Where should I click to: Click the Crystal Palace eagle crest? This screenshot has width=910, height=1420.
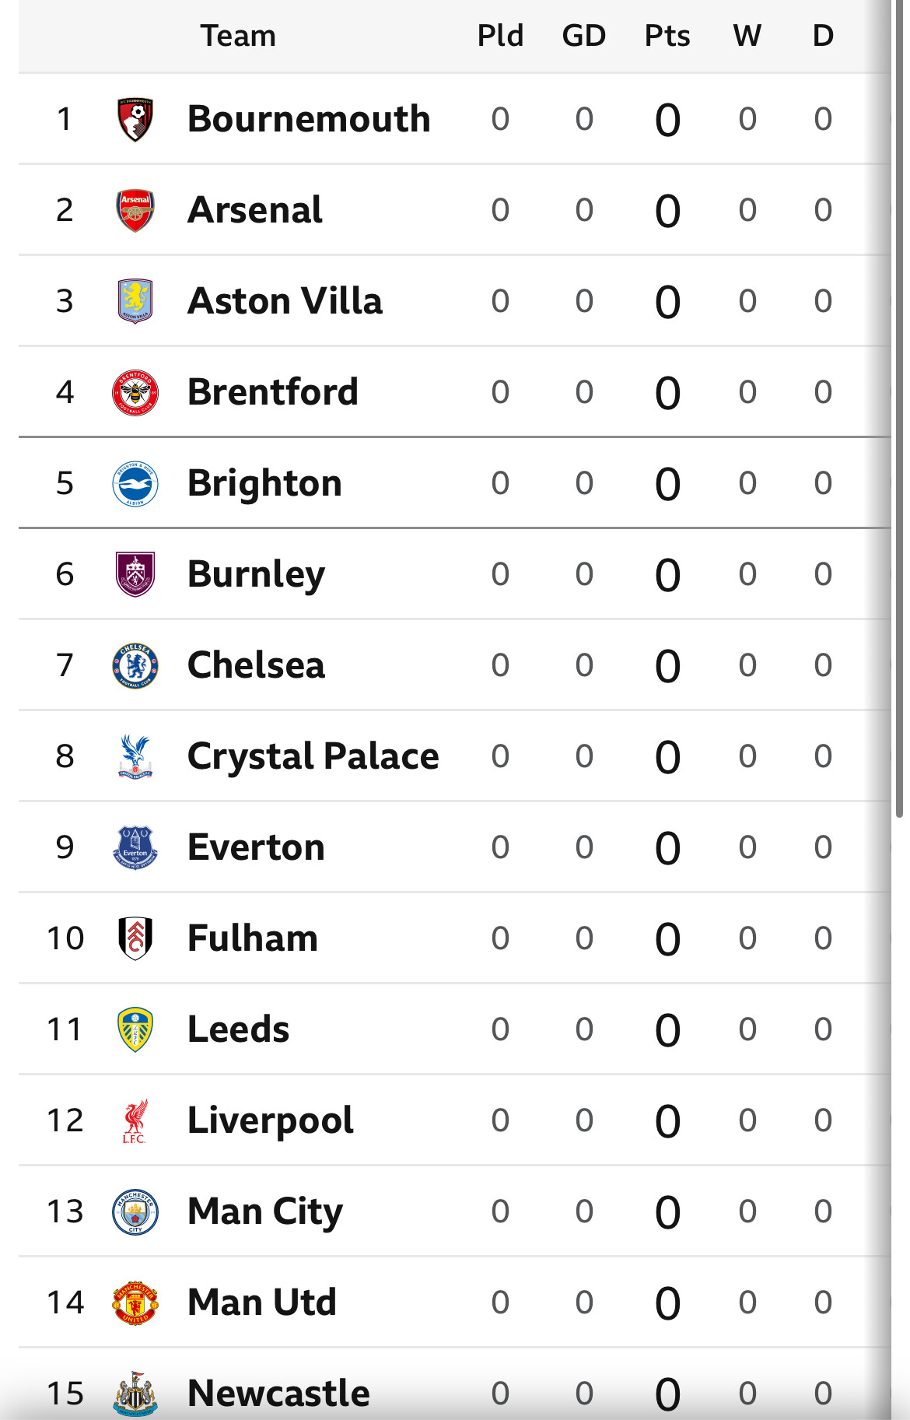click(135, 756)
